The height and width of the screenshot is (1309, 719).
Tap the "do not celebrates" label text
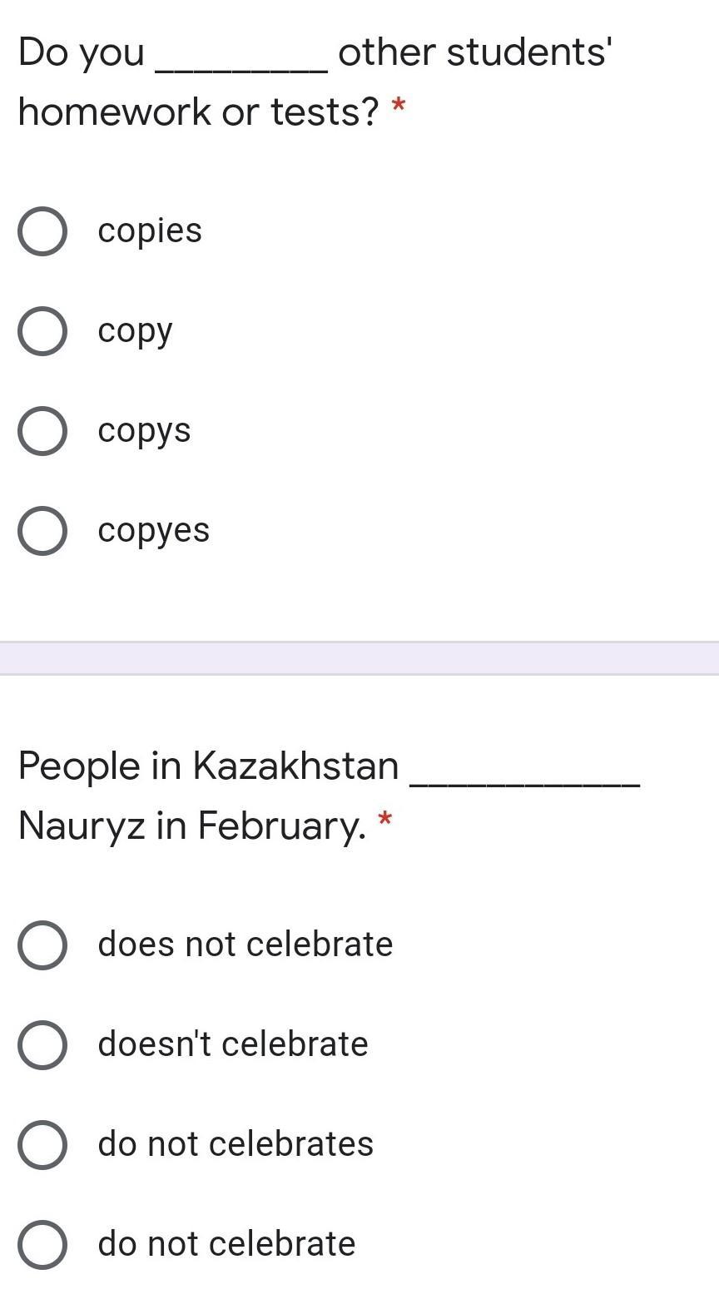(236, 1144)
